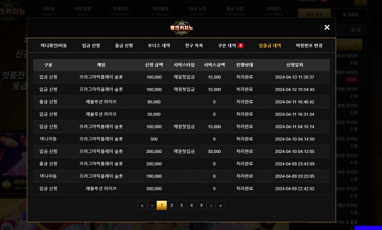Viewport: 382px width, 230px height.
Task: Open the 쿠폰 내역 tab
Action: point(227,46)
